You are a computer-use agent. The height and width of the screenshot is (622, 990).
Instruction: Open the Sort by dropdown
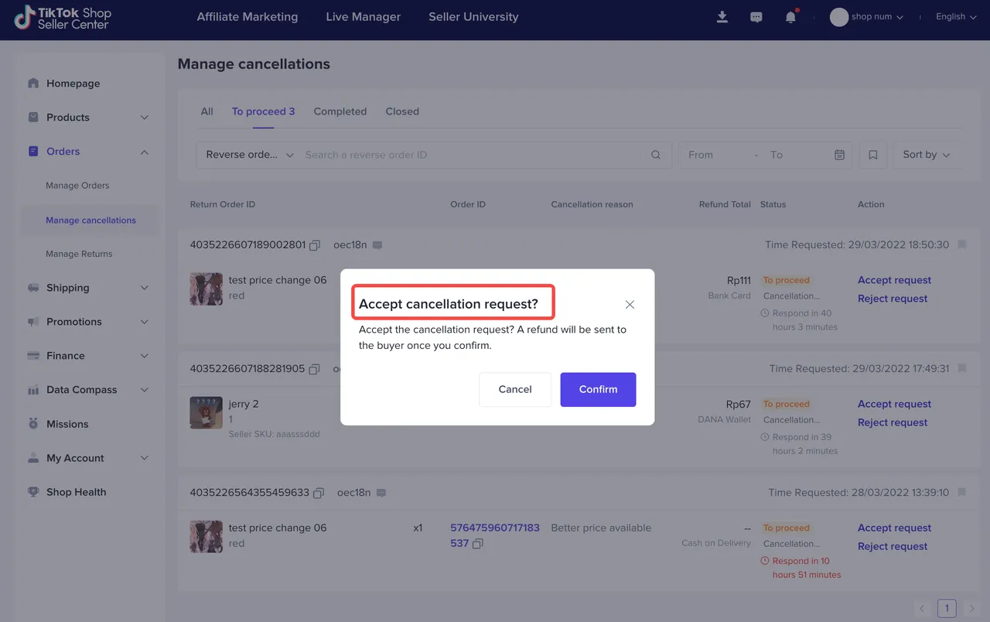[926, 155]
